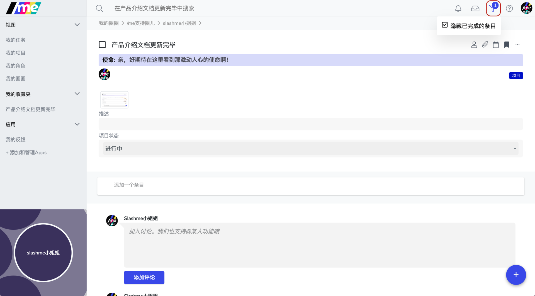Click 我的圈圈 breadcrumb link
This screenshot has width=535, height=296.
click(109, 23)
